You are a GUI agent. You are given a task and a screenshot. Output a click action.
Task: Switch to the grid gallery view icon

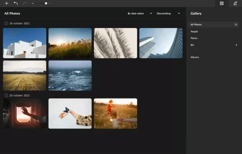(x=222, y=3)
